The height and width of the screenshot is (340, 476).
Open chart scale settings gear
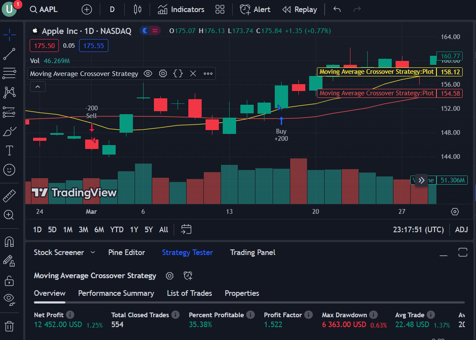(x=455, y=212)
